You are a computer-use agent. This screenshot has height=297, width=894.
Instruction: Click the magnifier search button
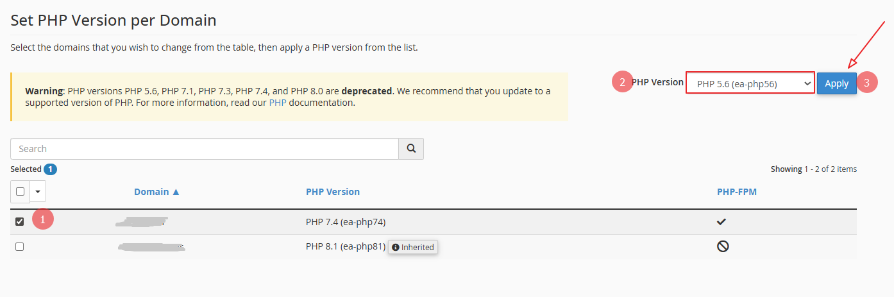tap(411, 149)
